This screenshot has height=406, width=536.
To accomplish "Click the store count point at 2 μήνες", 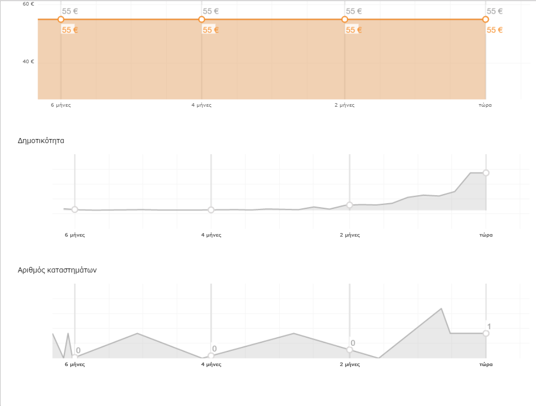I will pos(350,350).
